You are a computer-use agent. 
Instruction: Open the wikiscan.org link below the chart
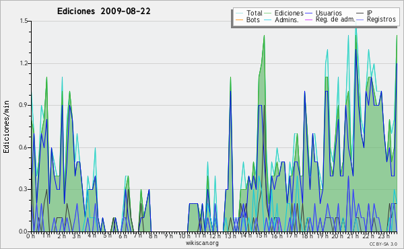click(202, 243)
